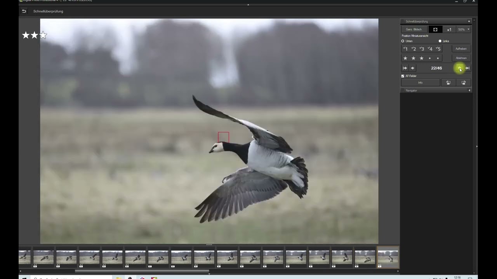The height and width of the screenshot is (279, 497).
Task: Open the 50% zoom dropdown
Action: pyautogui.click(x=464, y=29)
